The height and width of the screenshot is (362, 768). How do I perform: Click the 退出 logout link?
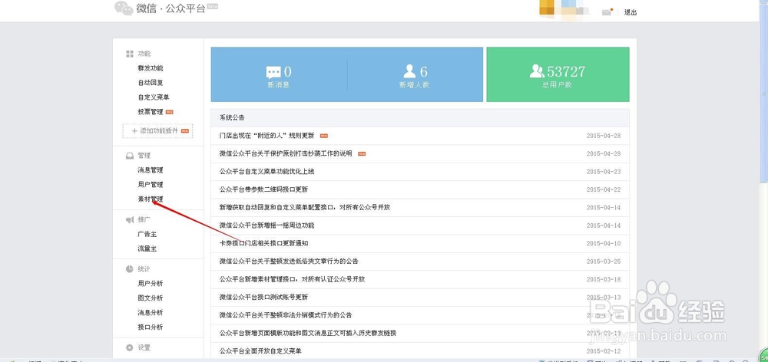[631, 13]
